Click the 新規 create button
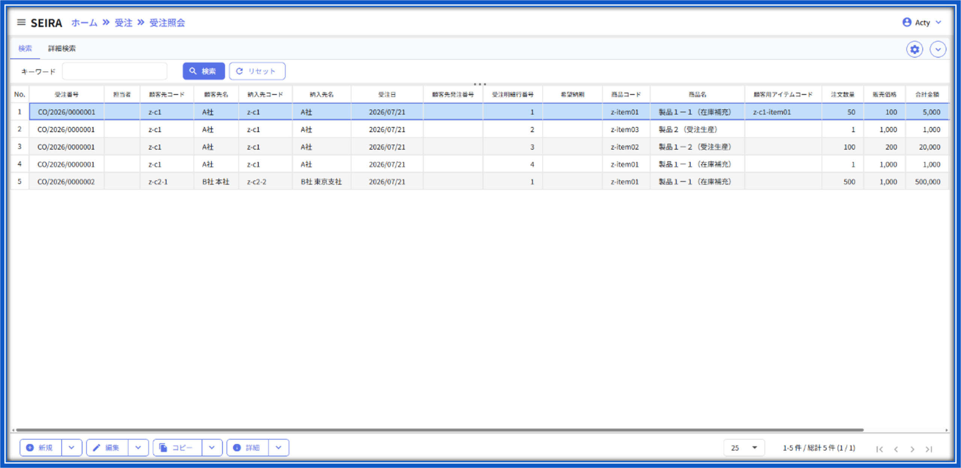 pos(41,447)
